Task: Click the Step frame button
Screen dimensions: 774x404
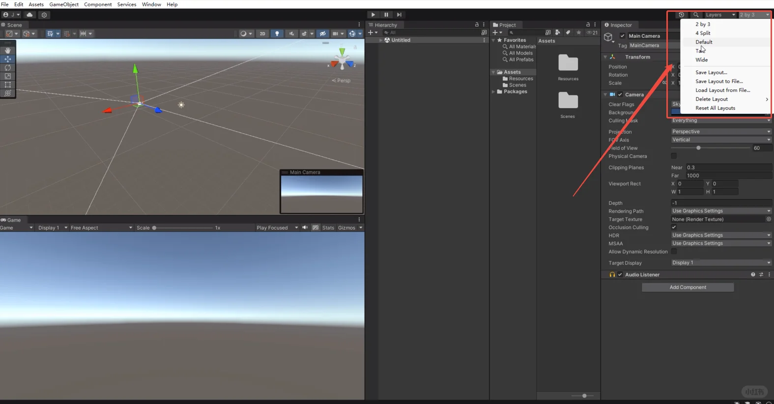Action: click(399, 15)
